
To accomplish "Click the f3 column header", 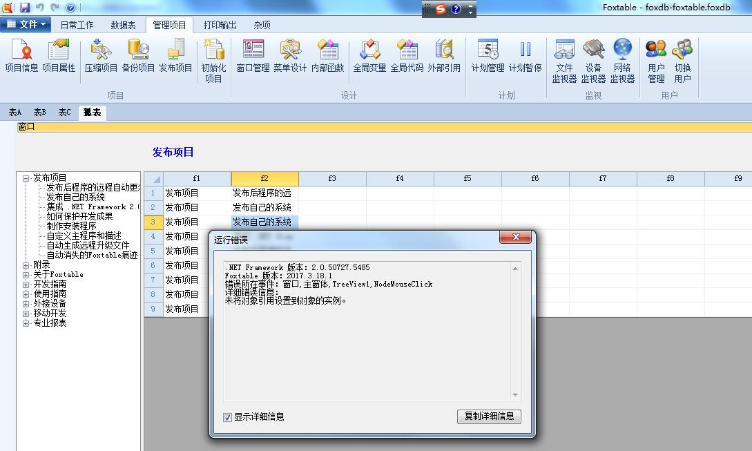I will point(332,178).
